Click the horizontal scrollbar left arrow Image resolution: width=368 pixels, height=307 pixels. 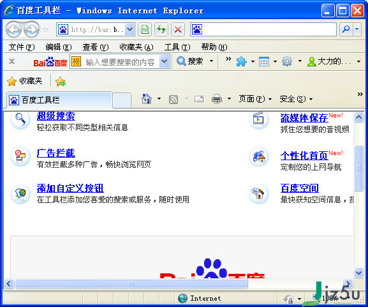pyautogui.click(x=9, y=284)
